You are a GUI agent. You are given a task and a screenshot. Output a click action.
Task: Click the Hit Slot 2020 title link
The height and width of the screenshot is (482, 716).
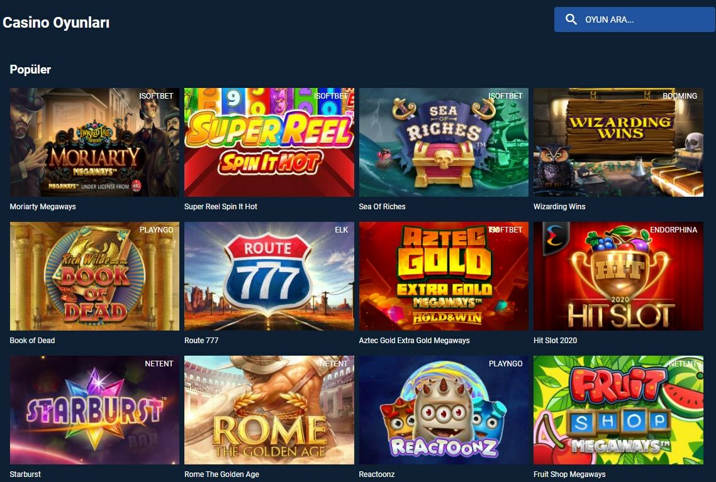coord(556,341)
